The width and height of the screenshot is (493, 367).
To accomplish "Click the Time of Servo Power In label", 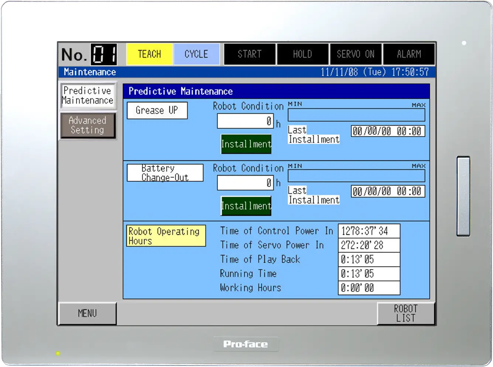I will coord(272,245).
